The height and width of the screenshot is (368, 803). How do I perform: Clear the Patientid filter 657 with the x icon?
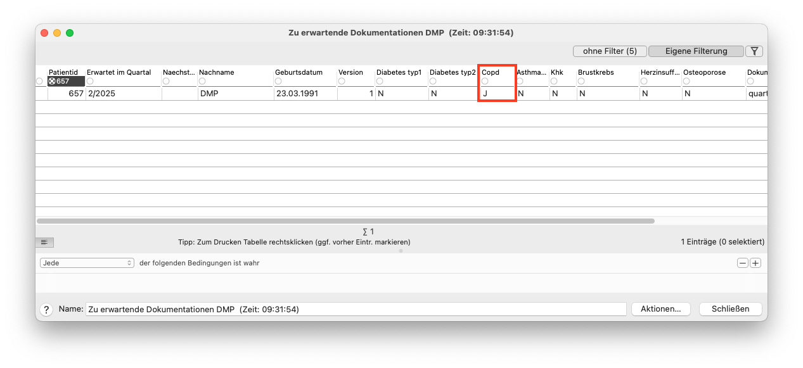[52, 81]
